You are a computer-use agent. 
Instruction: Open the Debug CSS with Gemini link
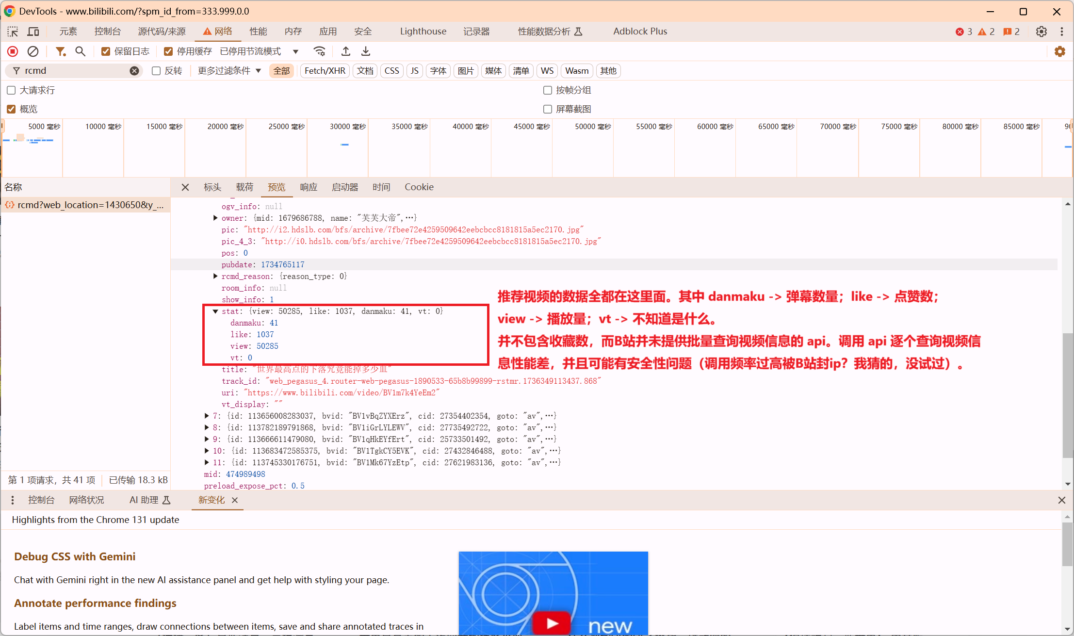[x=75, y=557]
